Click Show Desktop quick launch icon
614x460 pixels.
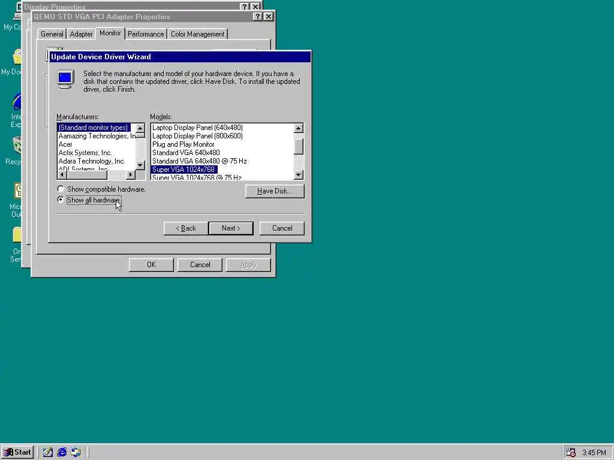[48, 452]
